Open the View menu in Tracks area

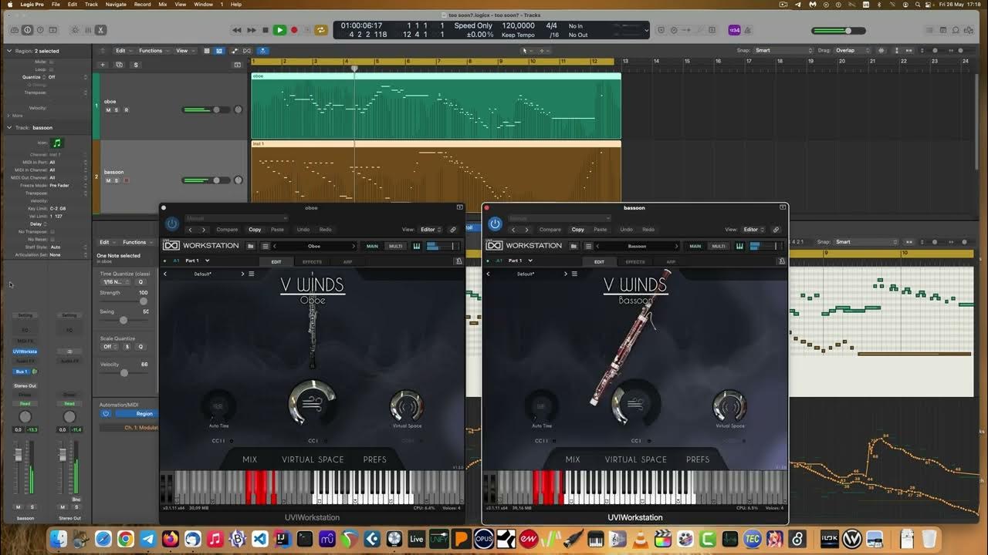(x=184, y=51)
